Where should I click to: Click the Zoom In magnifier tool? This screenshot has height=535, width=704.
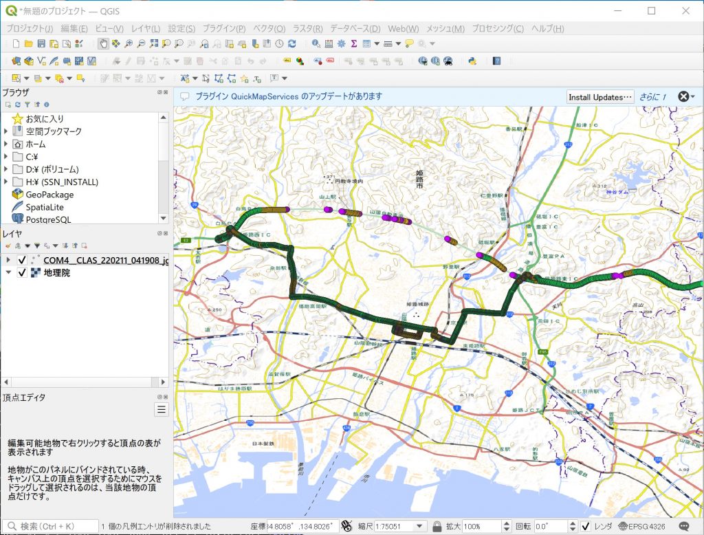coord(128,43)
